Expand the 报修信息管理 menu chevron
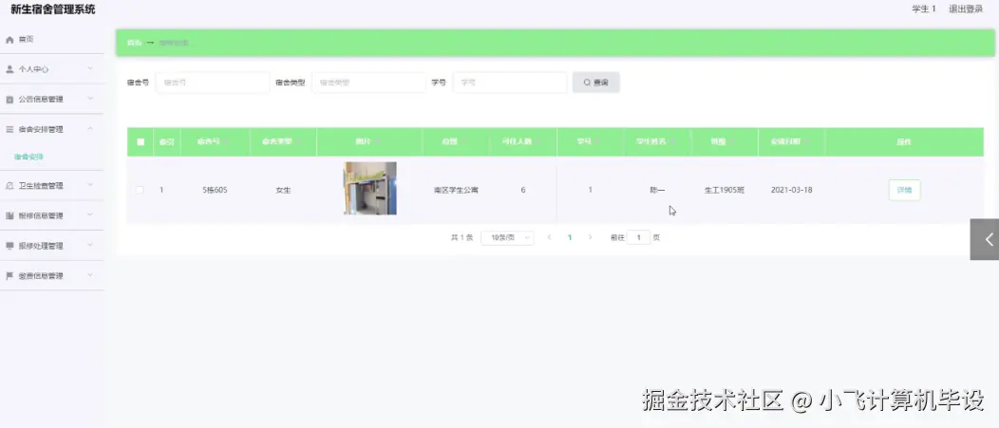This screenshot has height=428, width=999. coord(90,215)
